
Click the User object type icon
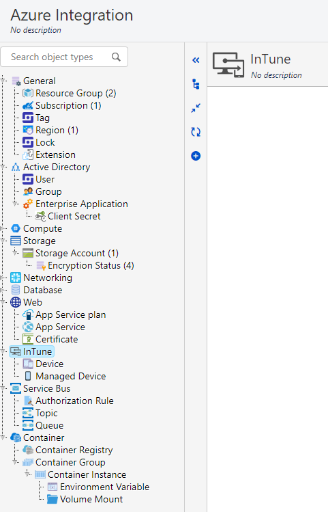[28, 179]
